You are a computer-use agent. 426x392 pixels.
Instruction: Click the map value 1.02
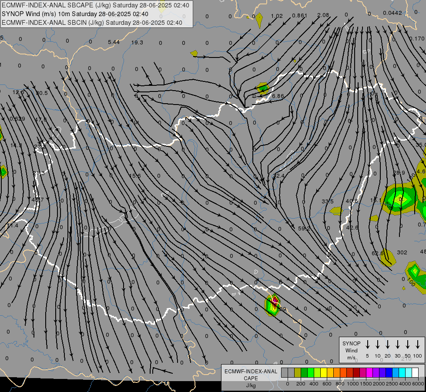point(277,16)
